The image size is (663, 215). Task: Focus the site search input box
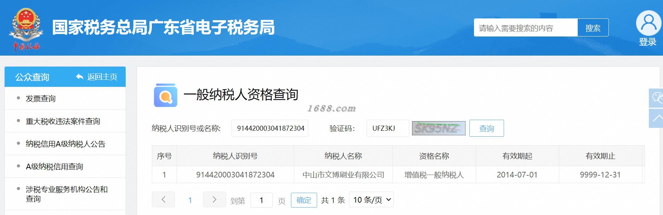coord(526,28)
